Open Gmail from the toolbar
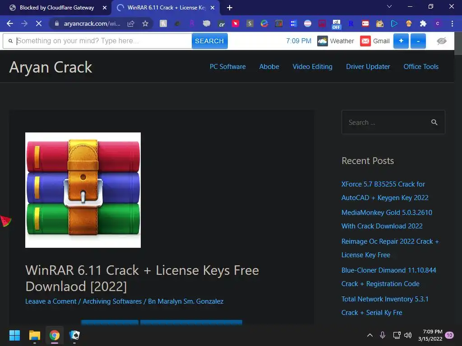462x346 pixels. [x=375, y=41]
